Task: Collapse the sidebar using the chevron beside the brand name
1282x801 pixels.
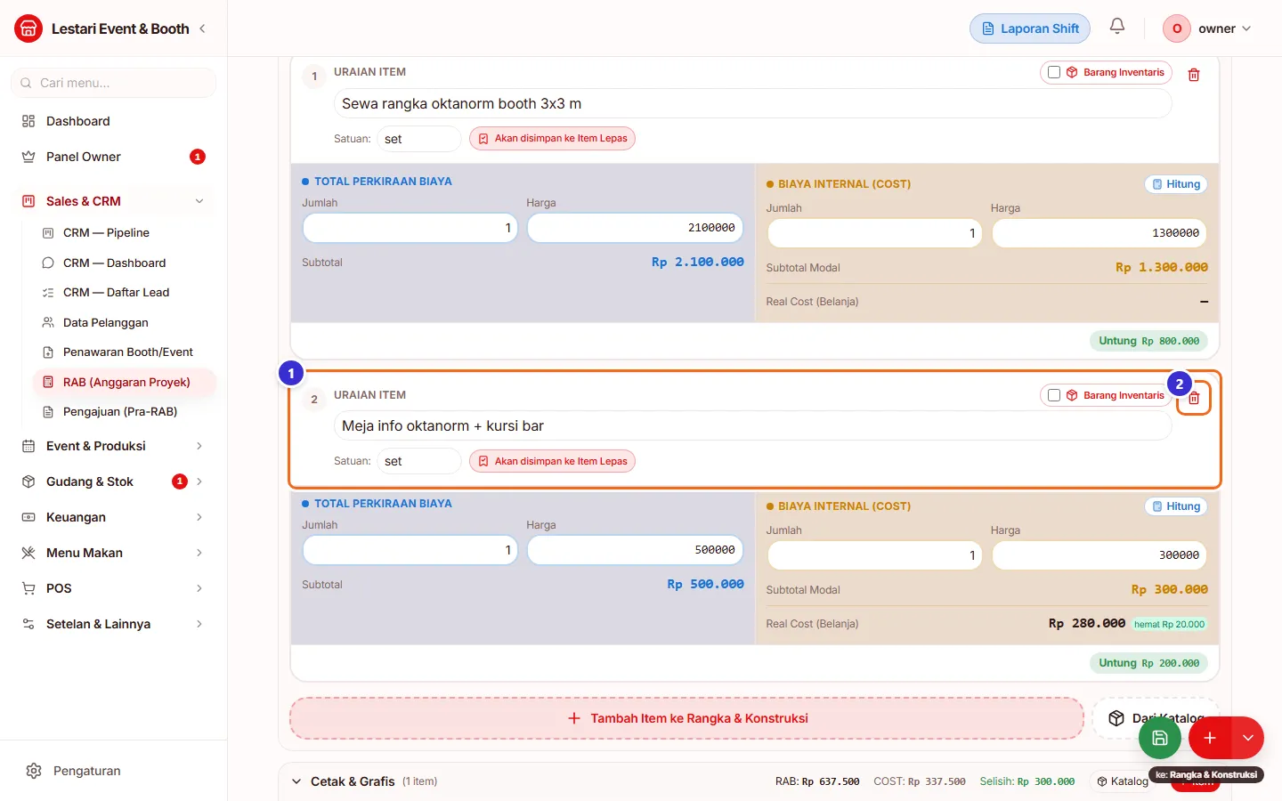Action: click(202, 28)
